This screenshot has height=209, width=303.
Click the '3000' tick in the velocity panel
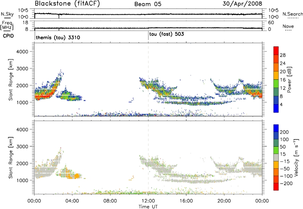tap(22, 146)
